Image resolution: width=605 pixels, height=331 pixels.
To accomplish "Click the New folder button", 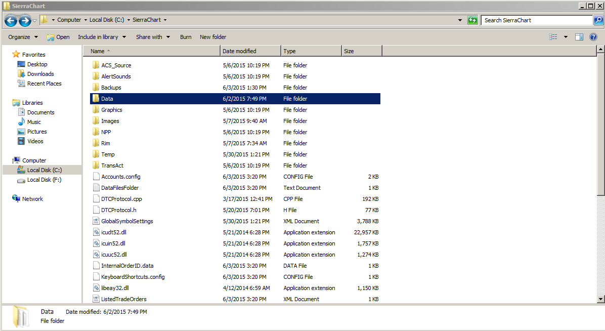I will (213, 37).
